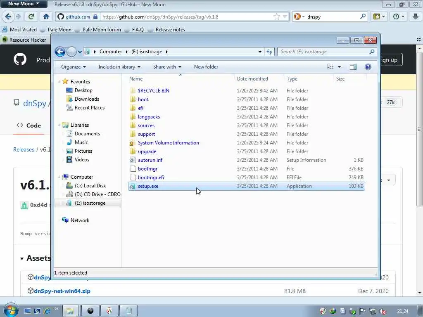Open the Most Visited bookmarks item
The height and width of the screenshot is (317, 423).
[x=19, y=30]
